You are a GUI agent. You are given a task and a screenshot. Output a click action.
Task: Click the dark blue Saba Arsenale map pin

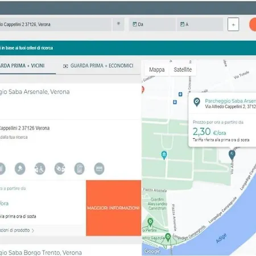[232, 155]
